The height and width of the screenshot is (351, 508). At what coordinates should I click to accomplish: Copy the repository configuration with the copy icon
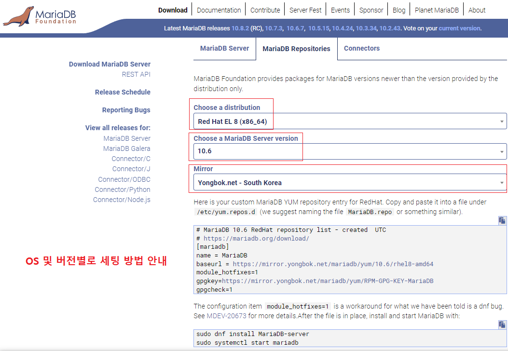point(502,220)
